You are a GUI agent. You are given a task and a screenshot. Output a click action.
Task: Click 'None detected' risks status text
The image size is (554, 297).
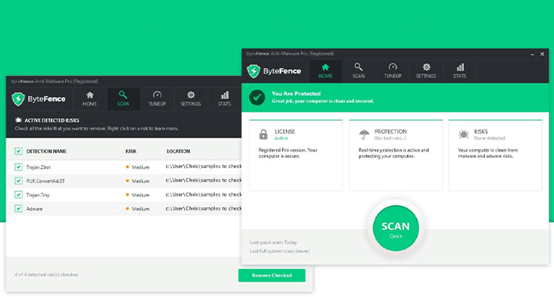coord(489,138)
